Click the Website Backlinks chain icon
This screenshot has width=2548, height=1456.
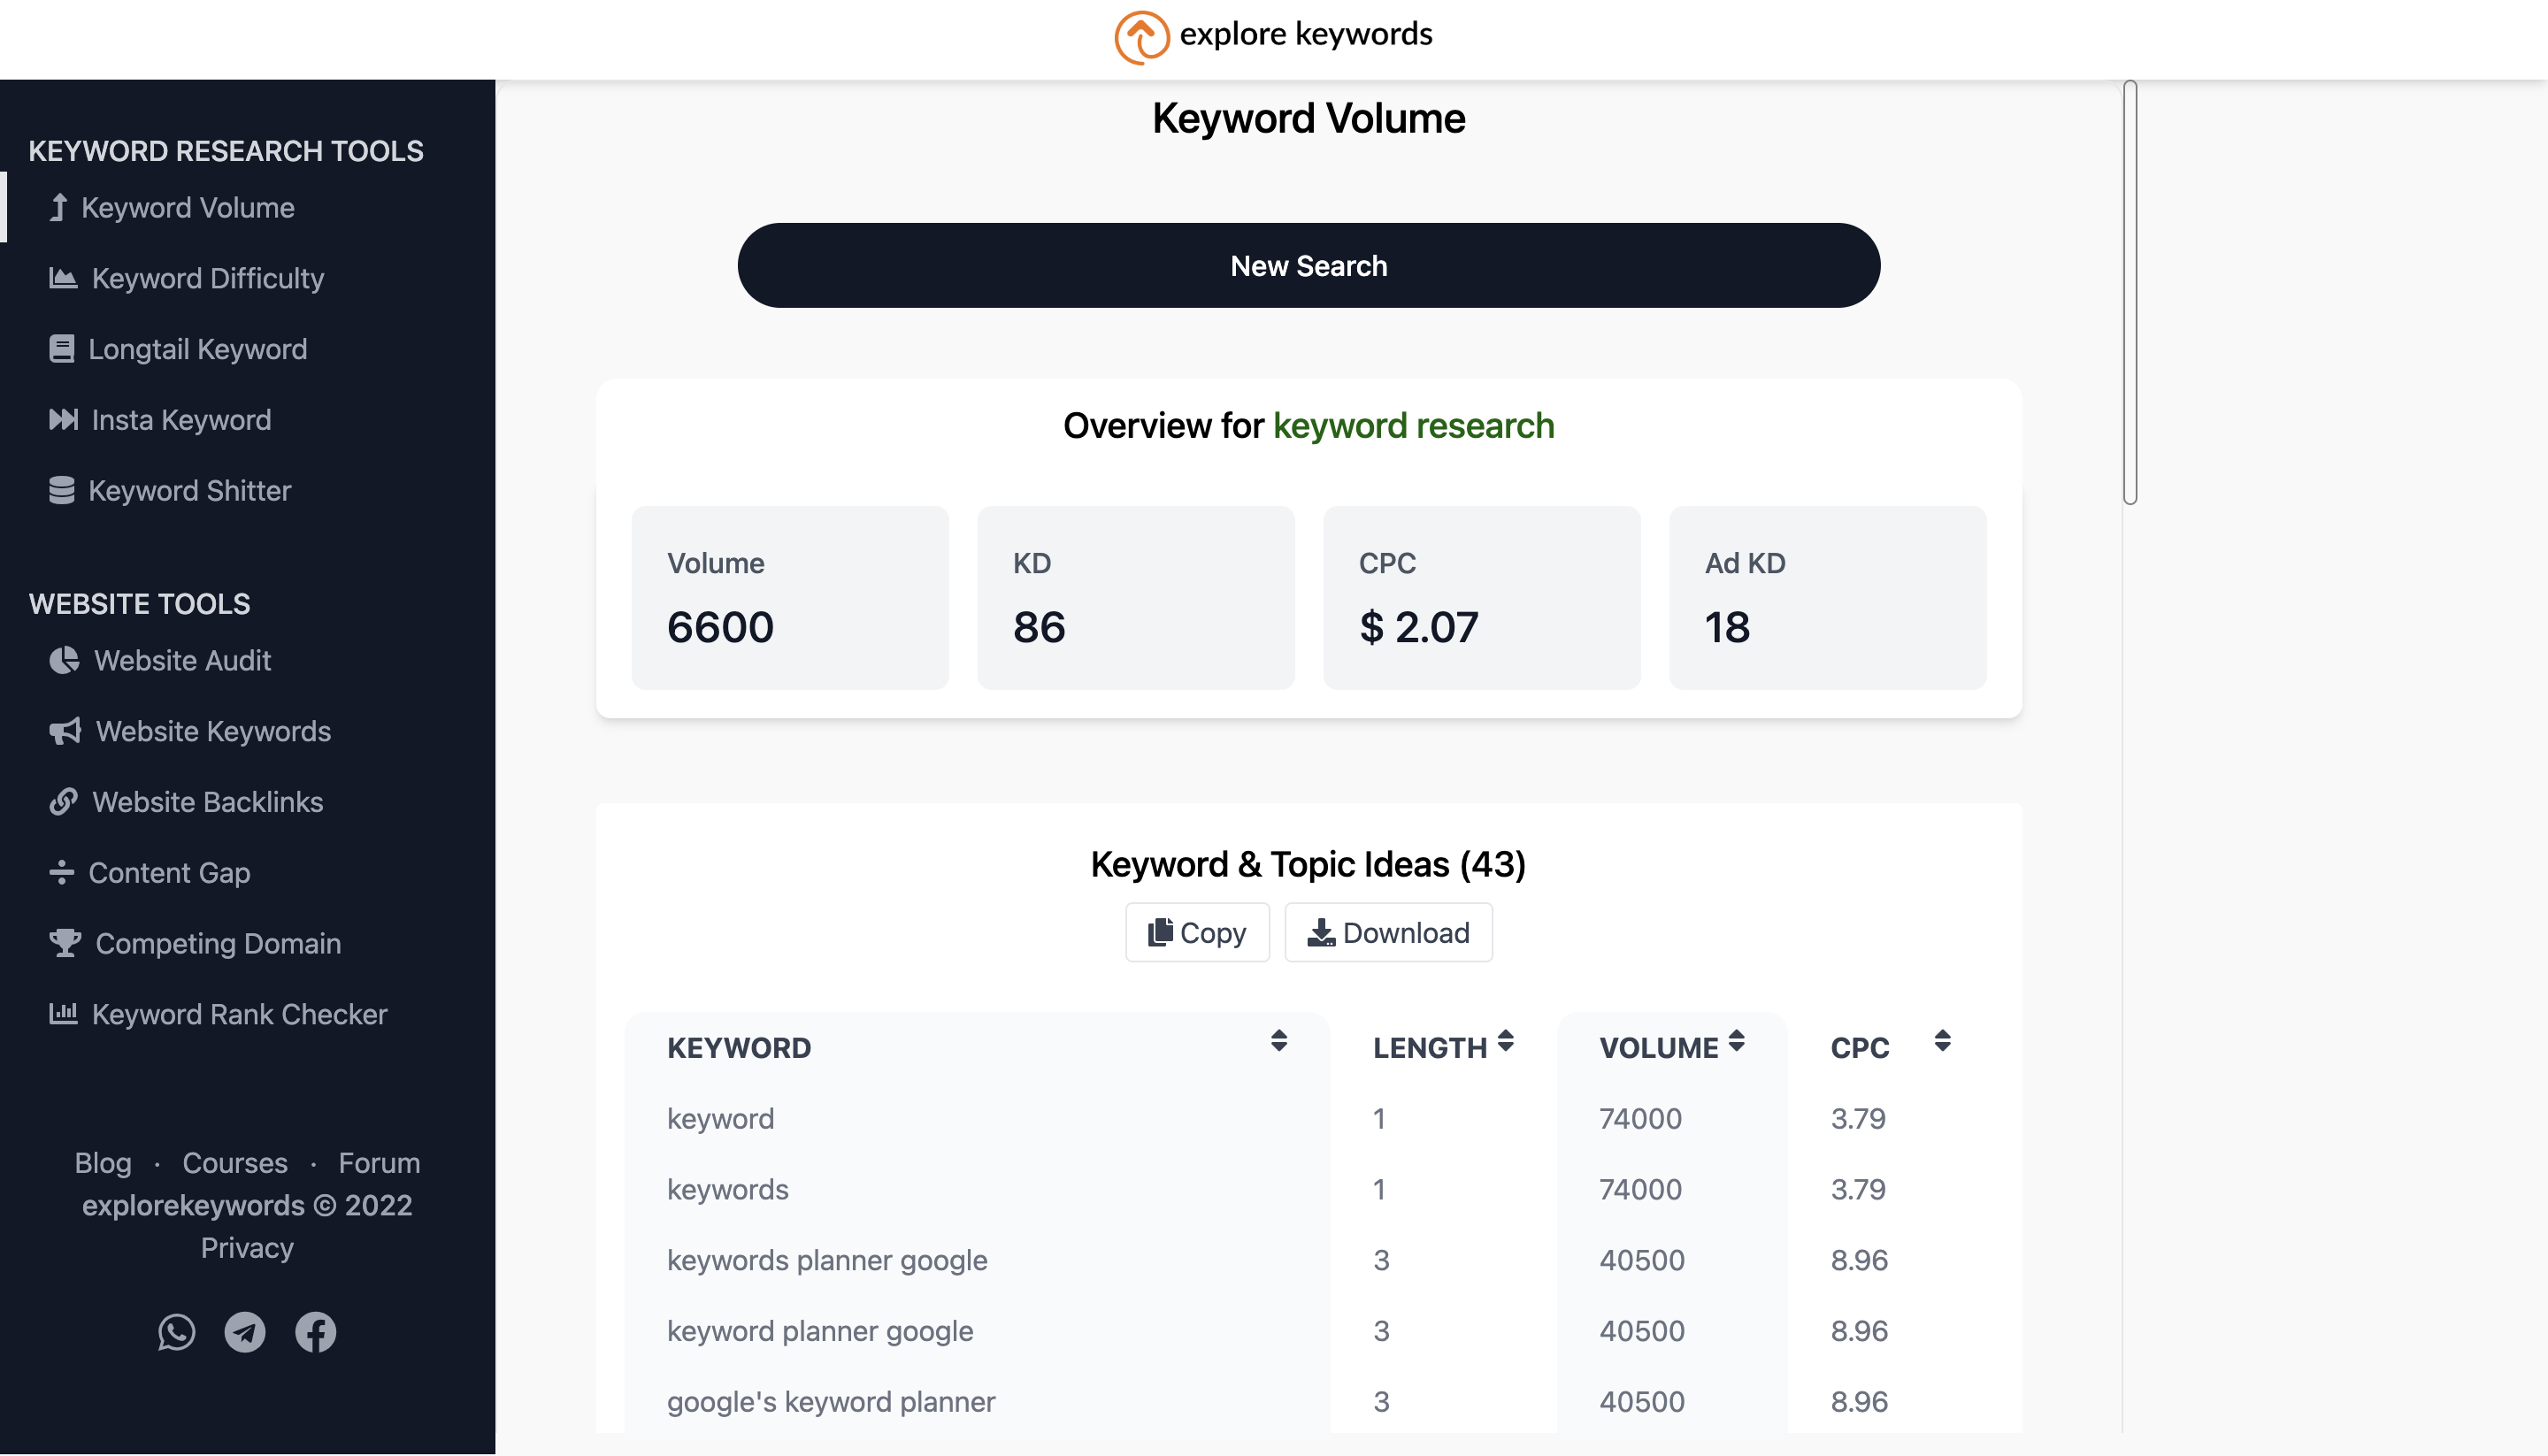pyautogui.click(x=63, y=802)
